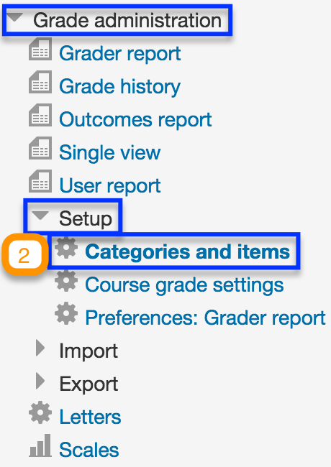Click the Scales bar chart icon
This screenshot has width=331, height=467.
coord(40,445)
